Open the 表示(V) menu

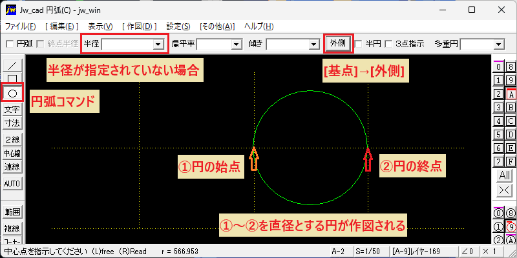pos(100,26)
